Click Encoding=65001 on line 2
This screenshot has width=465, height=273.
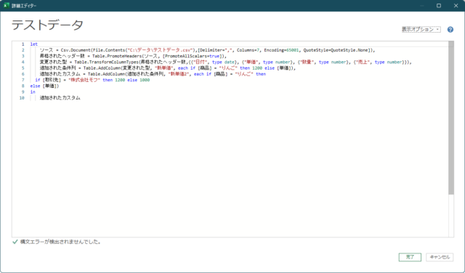(281, 50)
